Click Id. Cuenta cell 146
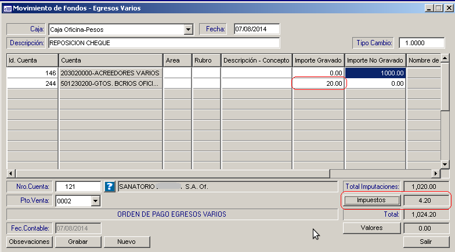Screen dimensions: 455x252 click(32, 73)
